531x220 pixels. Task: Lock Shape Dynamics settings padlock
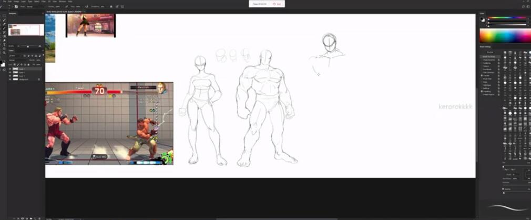498,60
